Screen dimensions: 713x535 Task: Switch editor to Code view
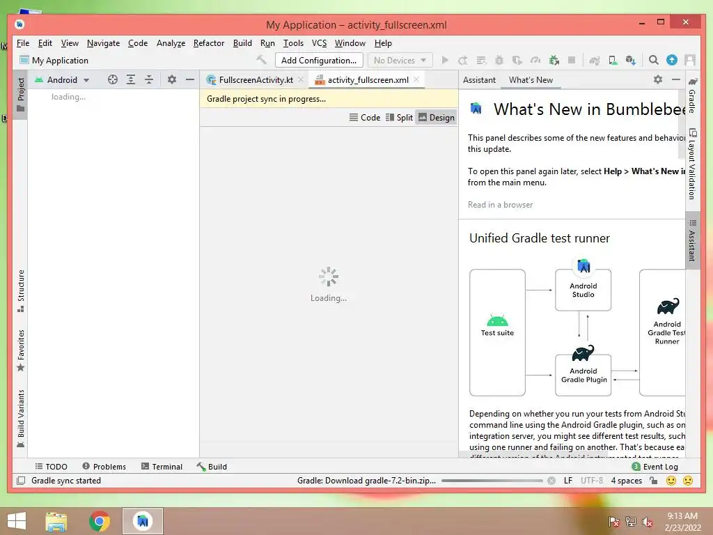(x=365, y=117)
